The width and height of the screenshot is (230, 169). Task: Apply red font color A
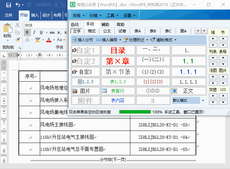point(49,40)
